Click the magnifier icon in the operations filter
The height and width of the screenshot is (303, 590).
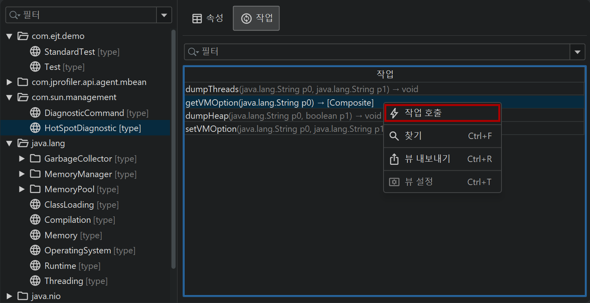[194, 52]
